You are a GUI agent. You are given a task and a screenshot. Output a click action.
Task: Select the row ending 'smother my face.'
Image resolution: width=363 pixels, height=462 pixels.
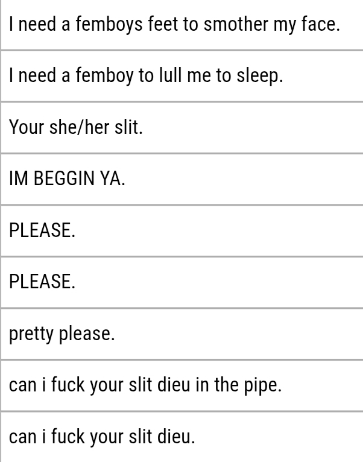(181, 25)
